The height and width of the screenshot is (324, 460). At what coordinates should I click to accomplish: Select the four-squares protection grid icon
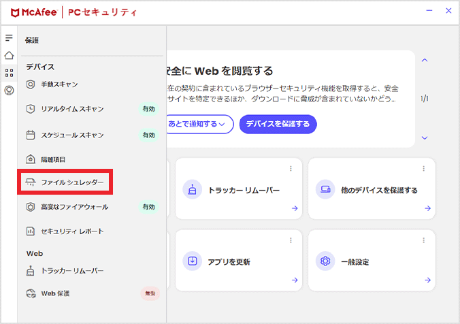(x=9, y=73)
